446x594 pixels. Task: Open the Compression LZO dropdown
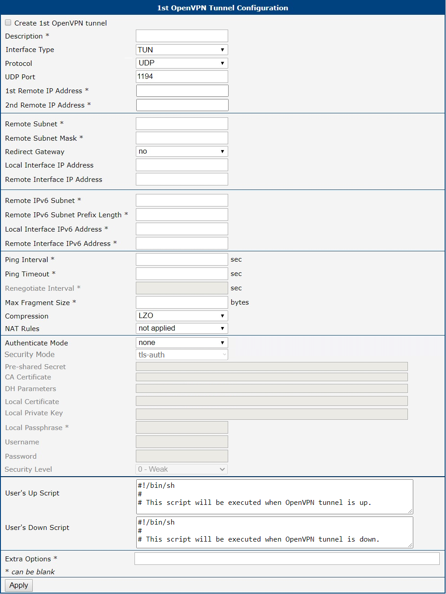(182, 316)
